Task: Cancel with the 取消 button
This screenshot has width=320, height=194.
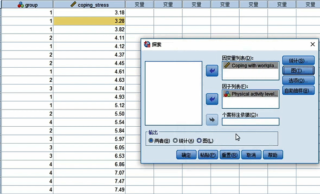Action: coord(251,155)
